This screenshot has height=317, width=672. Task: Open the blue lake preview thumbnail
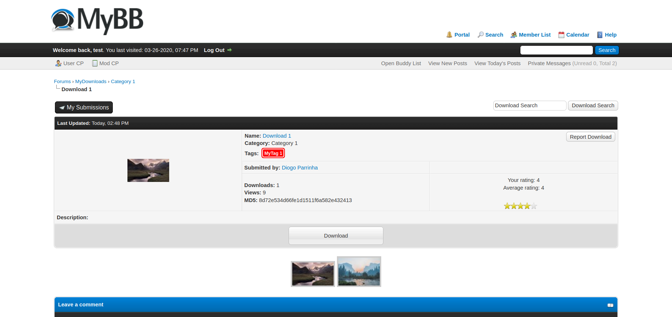pos(359,272)
